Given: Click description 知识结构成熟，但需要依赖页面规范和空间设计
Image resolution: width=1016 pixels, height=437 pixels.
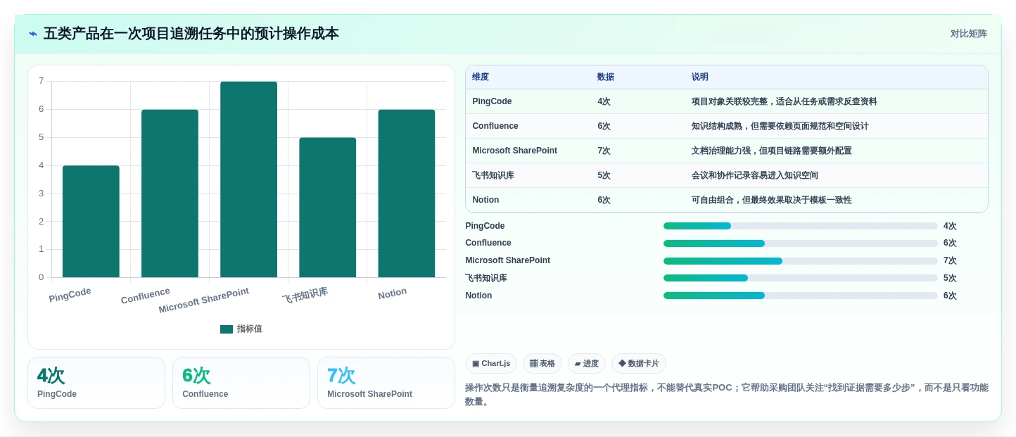Looking at the screenshot, I should coord(780,126).
